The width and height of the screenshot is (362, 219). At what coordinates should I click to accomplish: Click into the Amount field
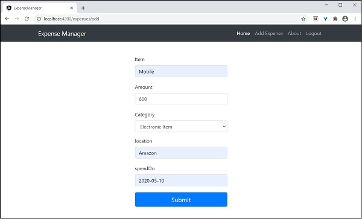click(181, 99)
